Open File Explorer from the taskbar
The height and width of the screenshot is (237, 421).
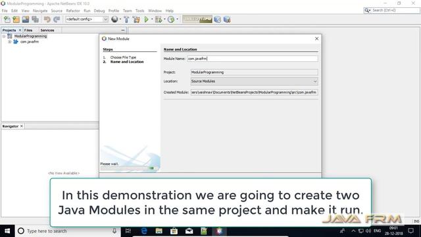[x=159, y=231]
